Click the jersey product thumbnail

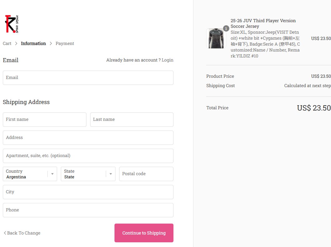[216, 38]
